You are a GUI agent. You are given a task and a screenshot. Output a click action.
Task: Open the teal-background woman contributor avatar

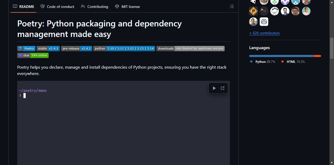click(306, 11)
